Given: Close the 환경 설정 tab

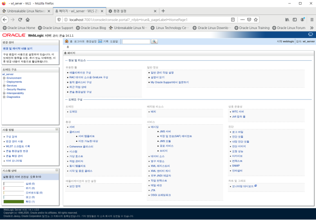Looking at the screenshot, I should [155, 11].
